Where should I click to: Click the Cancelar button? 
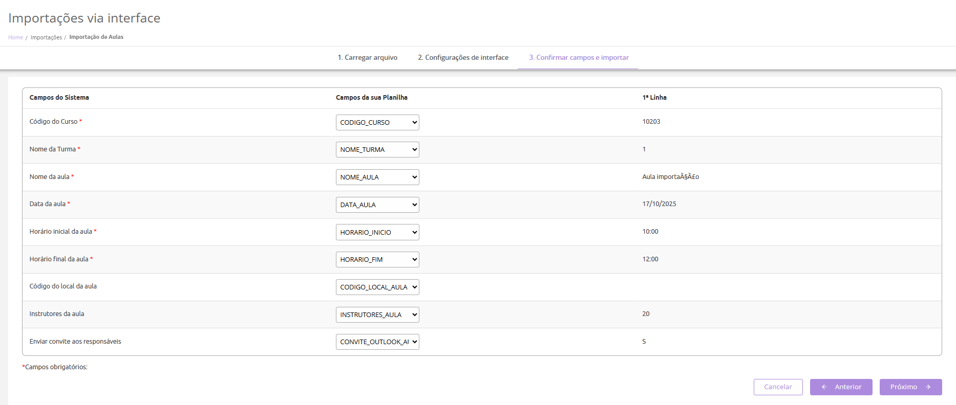(778, 387)
